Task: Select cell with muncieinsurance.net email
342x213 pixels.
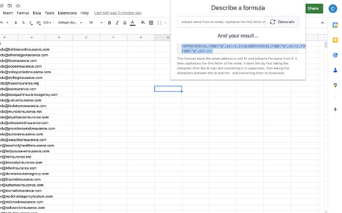Action: pos(21,111)
